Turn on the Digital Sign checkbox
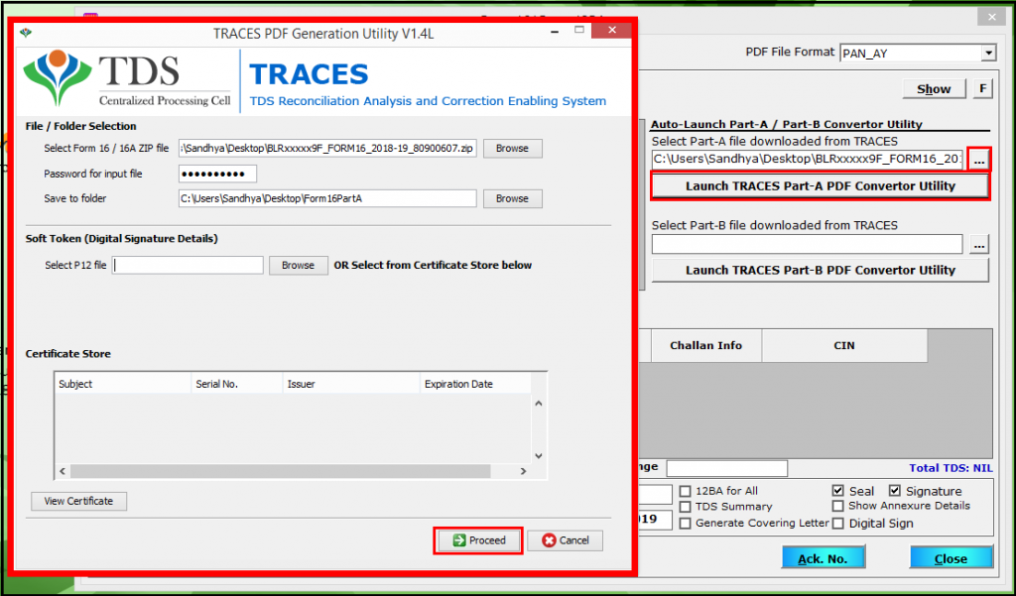 (838, 523)
